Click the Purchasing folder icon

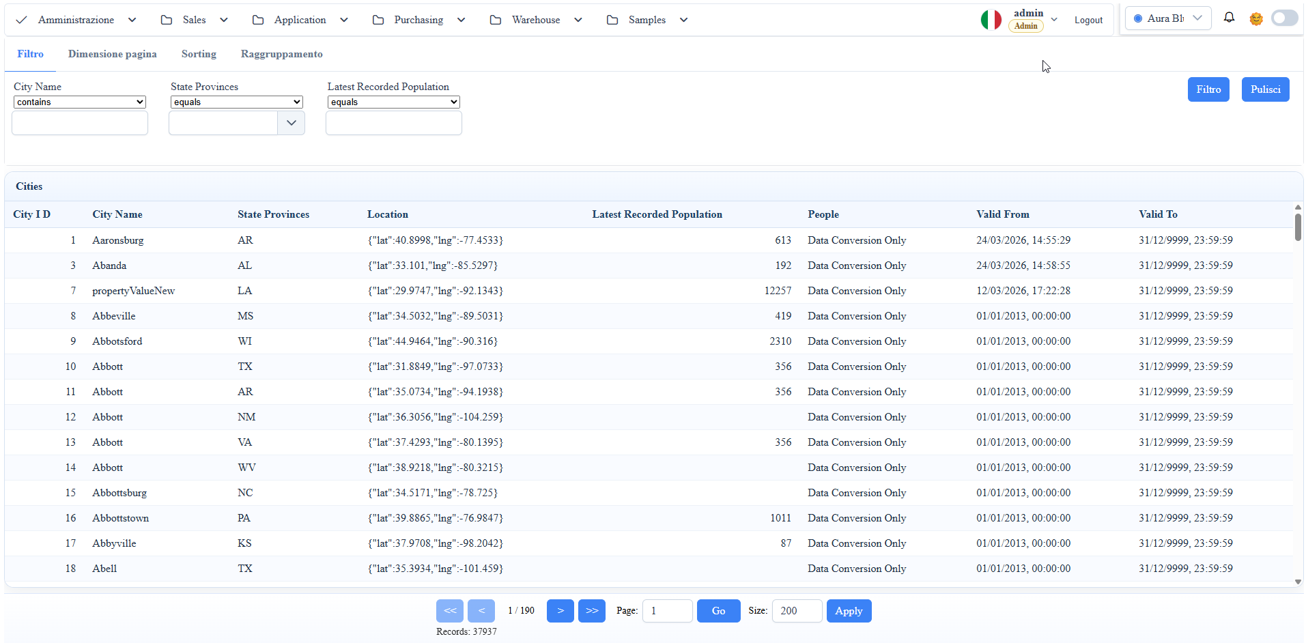pos(378,20)
